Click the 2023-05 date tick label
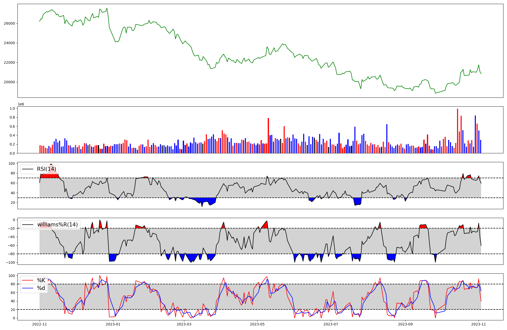Screen dimensions: 507x330 click(257, 324)
